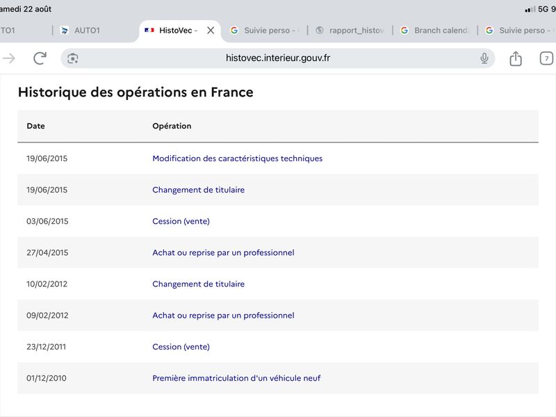The width and height of the screenshot is (556, 417).
Task: Open Première immatriculation d'un véhicule neuf
Action: point(236,378)
